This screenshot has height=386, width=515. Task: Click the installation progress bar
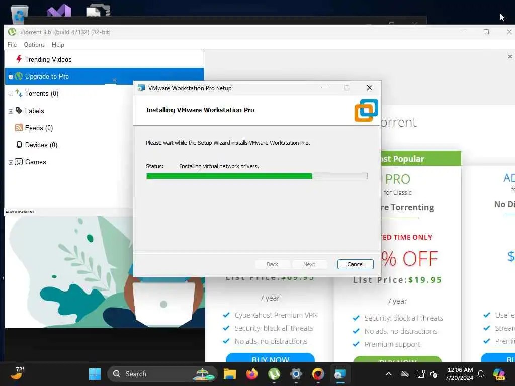pos(257,176)
